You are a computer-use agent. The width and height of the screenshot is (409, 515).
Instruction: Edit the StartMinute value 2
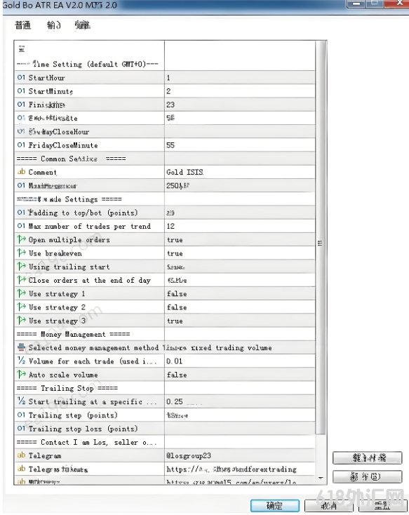239,91
